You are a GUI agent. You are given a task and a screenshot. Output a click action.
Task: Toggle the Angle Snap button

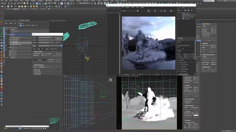pyautogui.click(x=68, y=3)
